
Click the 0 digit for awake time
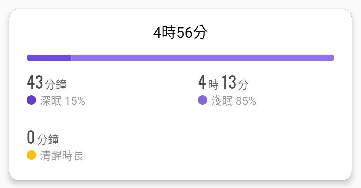tap(31, 137)
